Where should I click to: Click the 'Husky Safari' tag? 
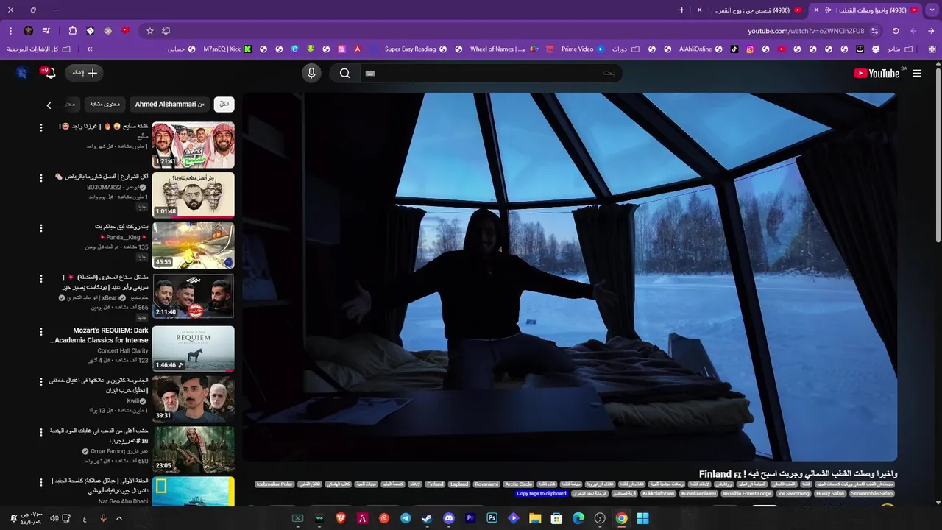829,494
